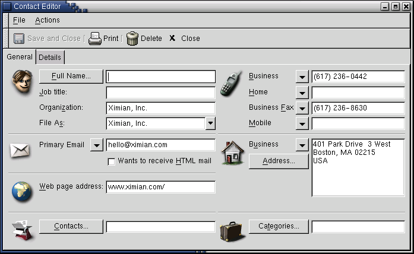This screenshot has width=414, height=254.
Task: Click the Close X icon in toolbar
Action: [172, 39]
